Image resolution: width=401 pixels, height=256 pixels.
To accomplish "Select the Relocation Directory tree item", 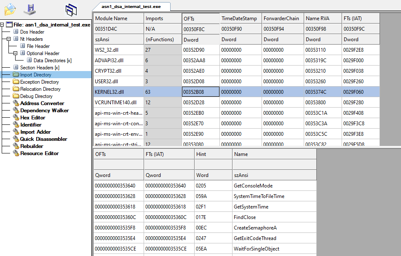I will pos(40,89).
